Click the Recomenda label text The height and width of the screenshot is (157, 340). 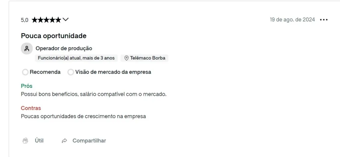pyautogui.click(x=45, y=72)
